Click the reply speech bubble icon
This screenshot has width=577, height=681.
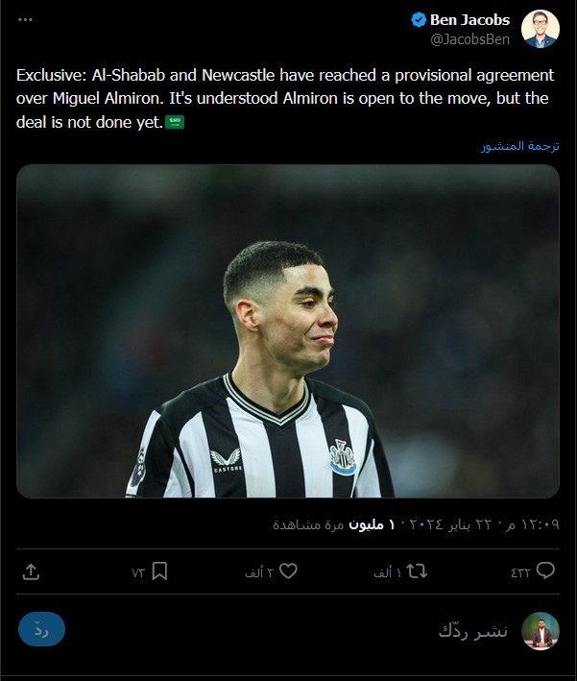(545, 571)
